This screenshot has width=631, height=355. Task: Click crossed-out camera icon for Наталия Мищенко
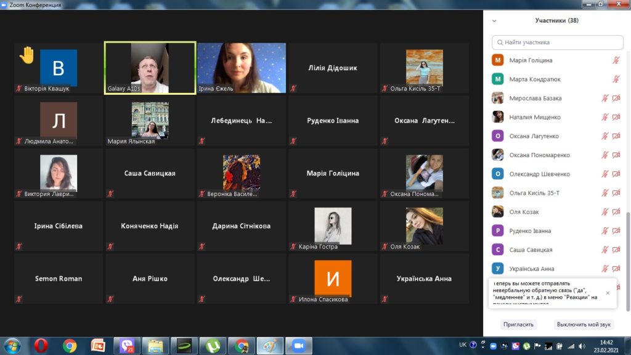tap(616, 117)
